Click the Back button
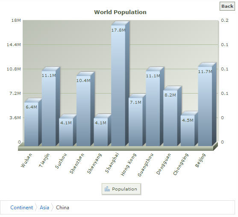This screenshot has width=238, height=217. (227, 6)
